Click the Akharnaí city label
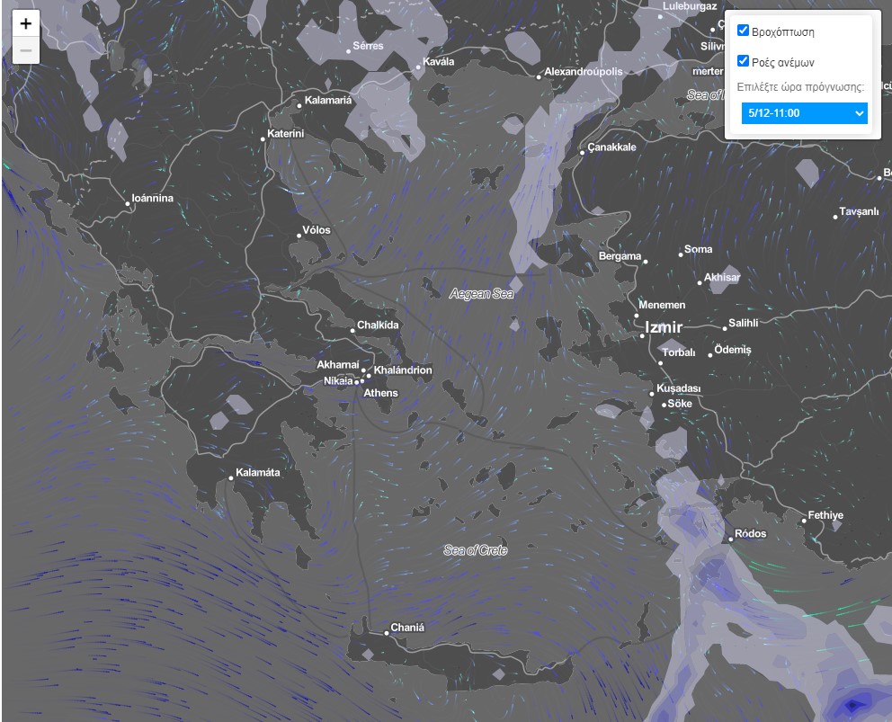The height and width of the screenshot is (722, 892). [x=338, y=365]
